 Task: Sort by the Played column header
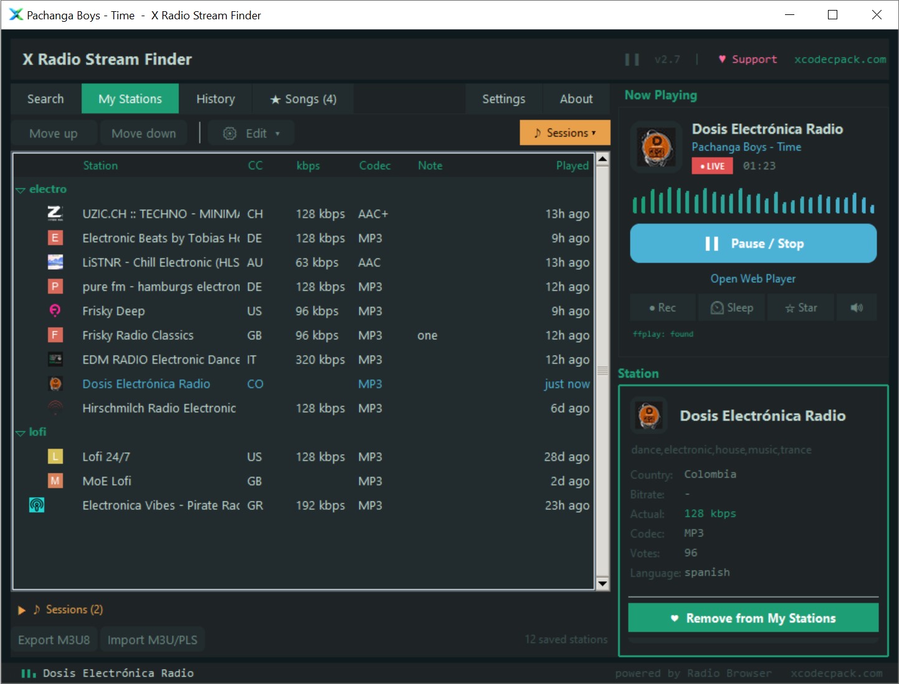click(x=573, y=166)
